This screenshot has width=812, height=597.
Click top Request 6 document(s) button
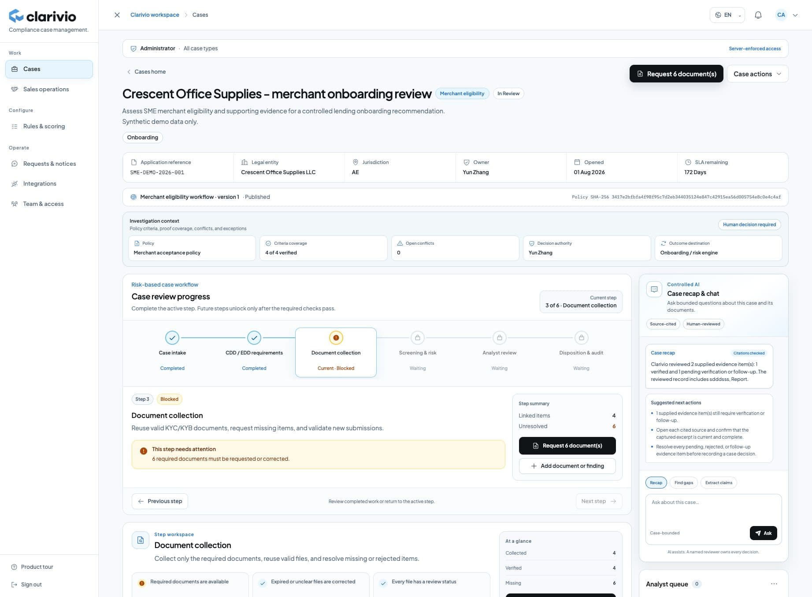click(x=676, y=74)
